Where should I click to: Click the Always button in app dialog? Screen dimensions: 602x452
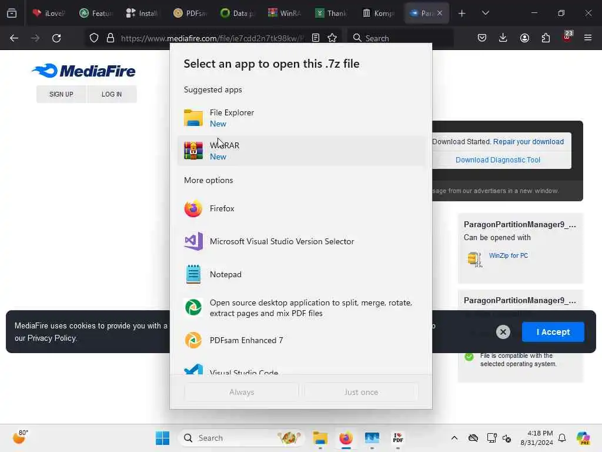coord(242,392)
